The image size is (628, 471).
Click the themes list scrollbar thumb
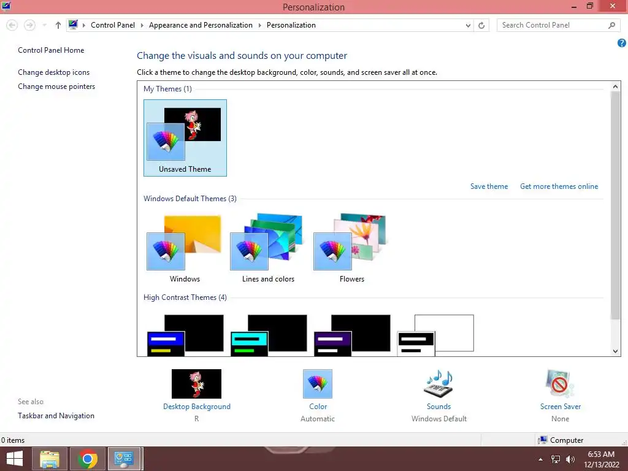coord(615,205)
